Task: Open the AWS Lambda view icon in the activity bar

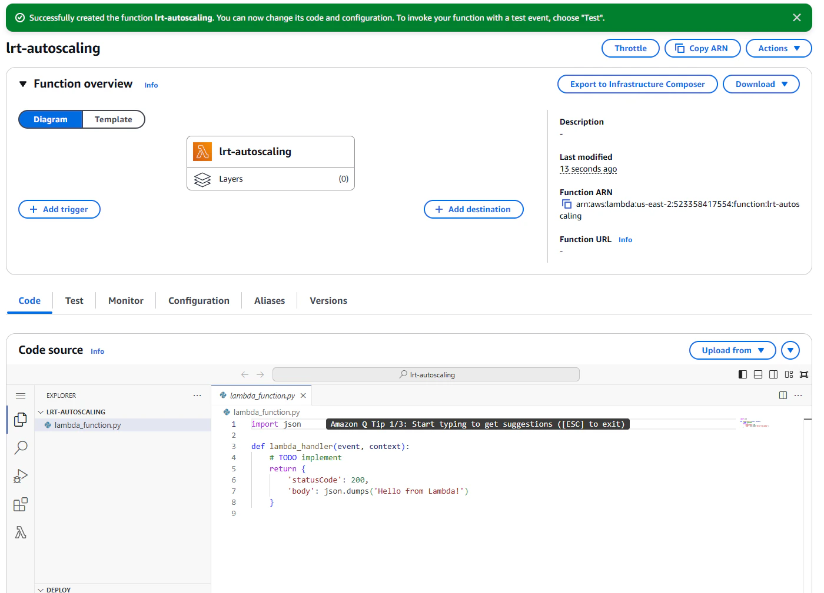Action: [x=21, y=532]
